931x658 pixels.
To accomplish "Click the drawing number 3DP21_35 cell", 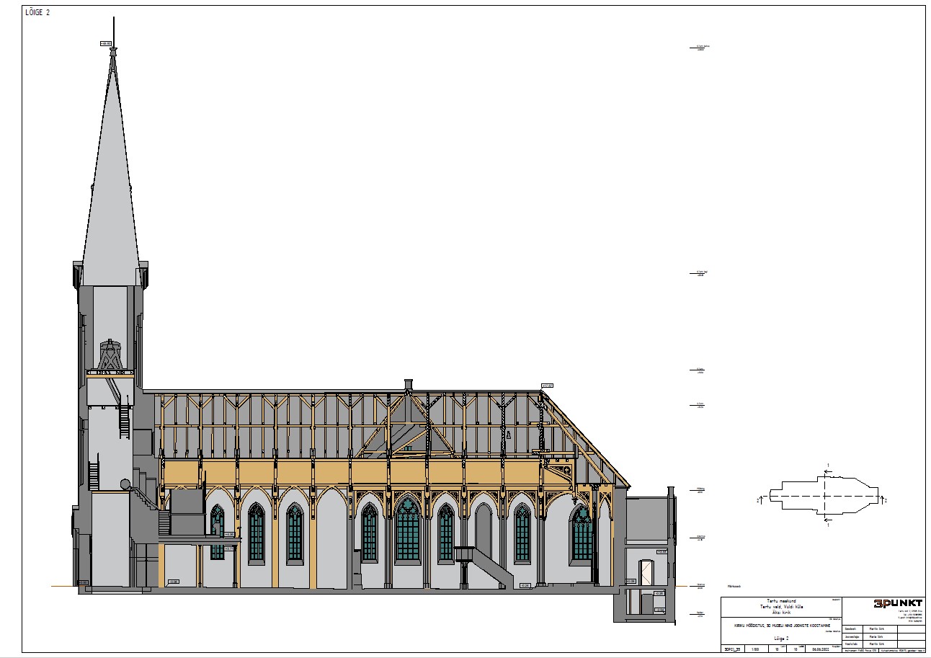I will pos(732,649).
